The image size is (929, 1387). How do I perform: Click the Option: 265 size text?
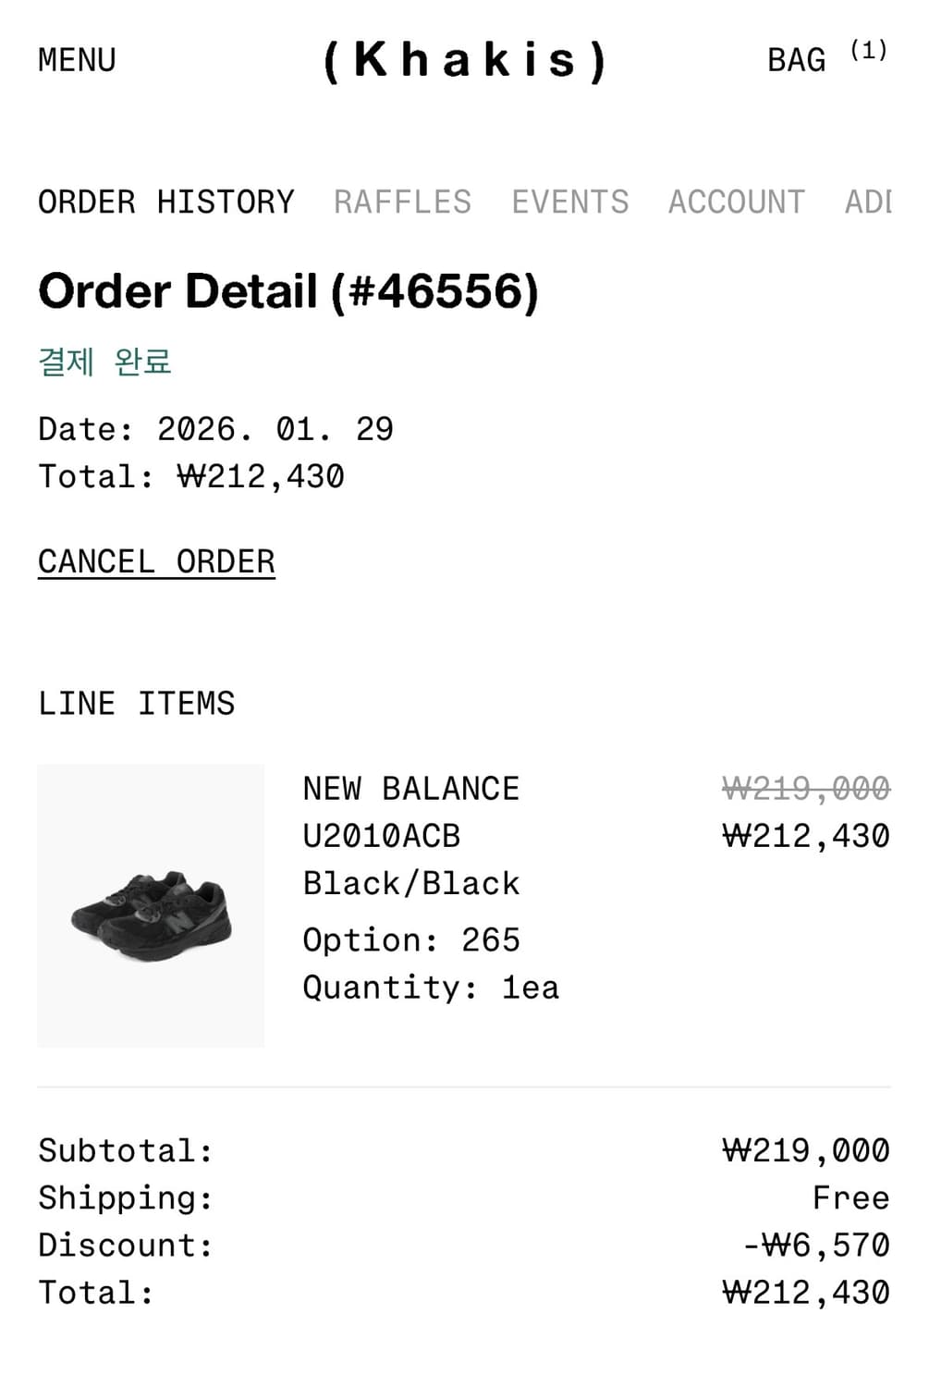411,940
